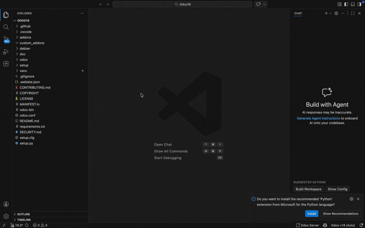Open the chat menu dropdown arrow in title bar

(x=264, y=4)
